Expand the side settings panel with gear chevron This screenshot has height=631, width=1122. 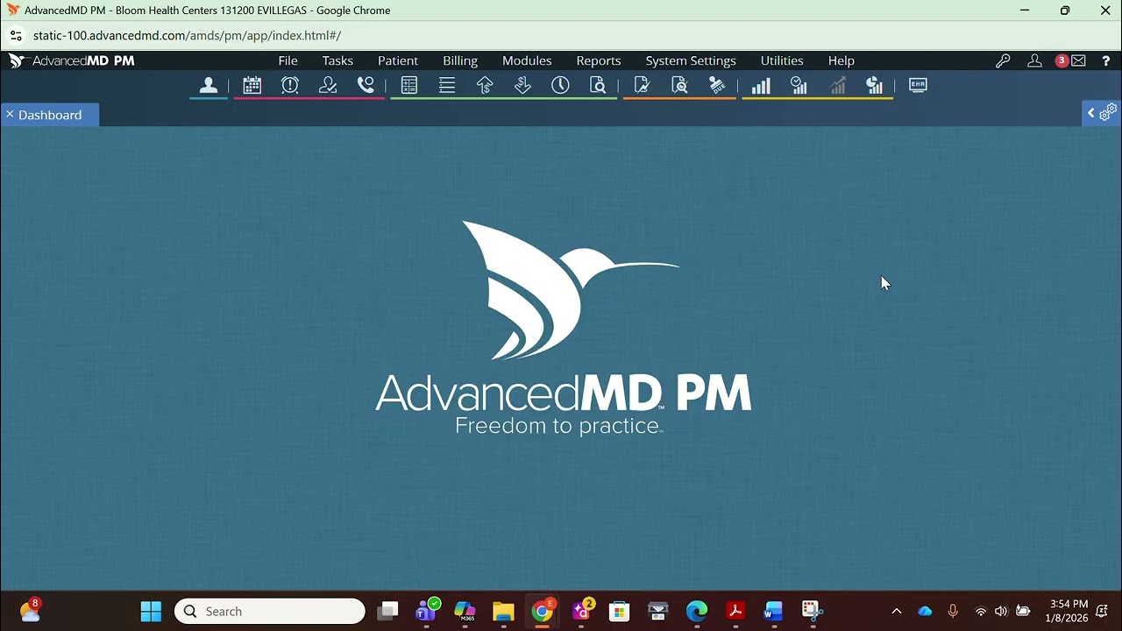(x=1102, y=113)
